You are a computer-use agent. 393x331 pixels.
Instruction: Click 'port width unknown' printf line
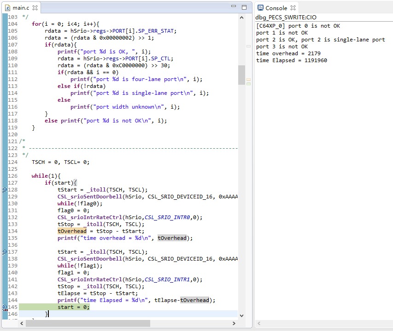(125, 107)
